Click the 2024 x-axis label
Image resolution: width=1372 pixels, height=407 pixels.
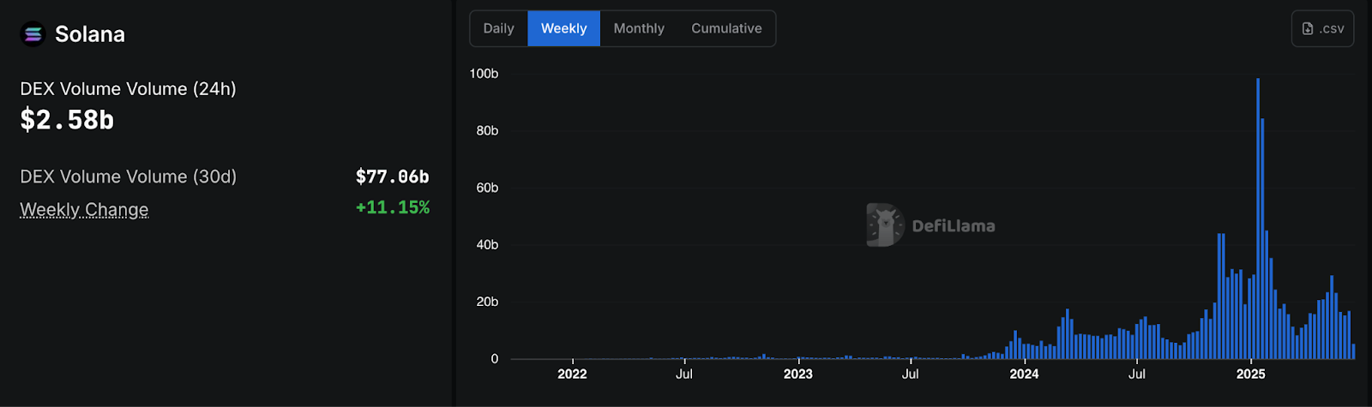coord(1024,374)
